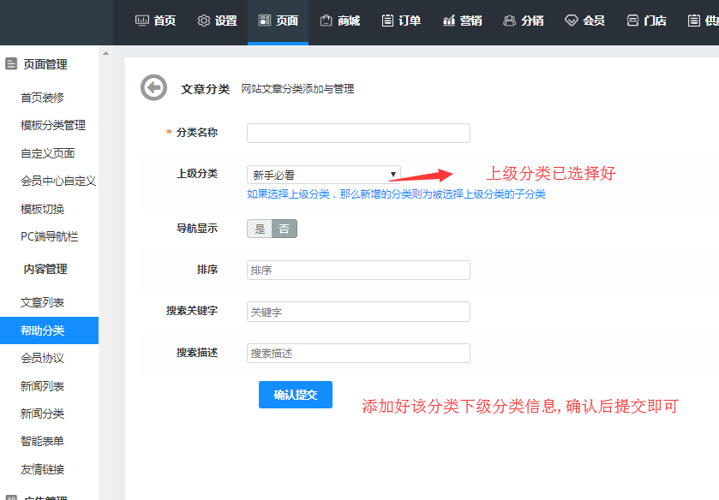
Task: Click the 会员 icon in navigation
Action: click(572, 20)
